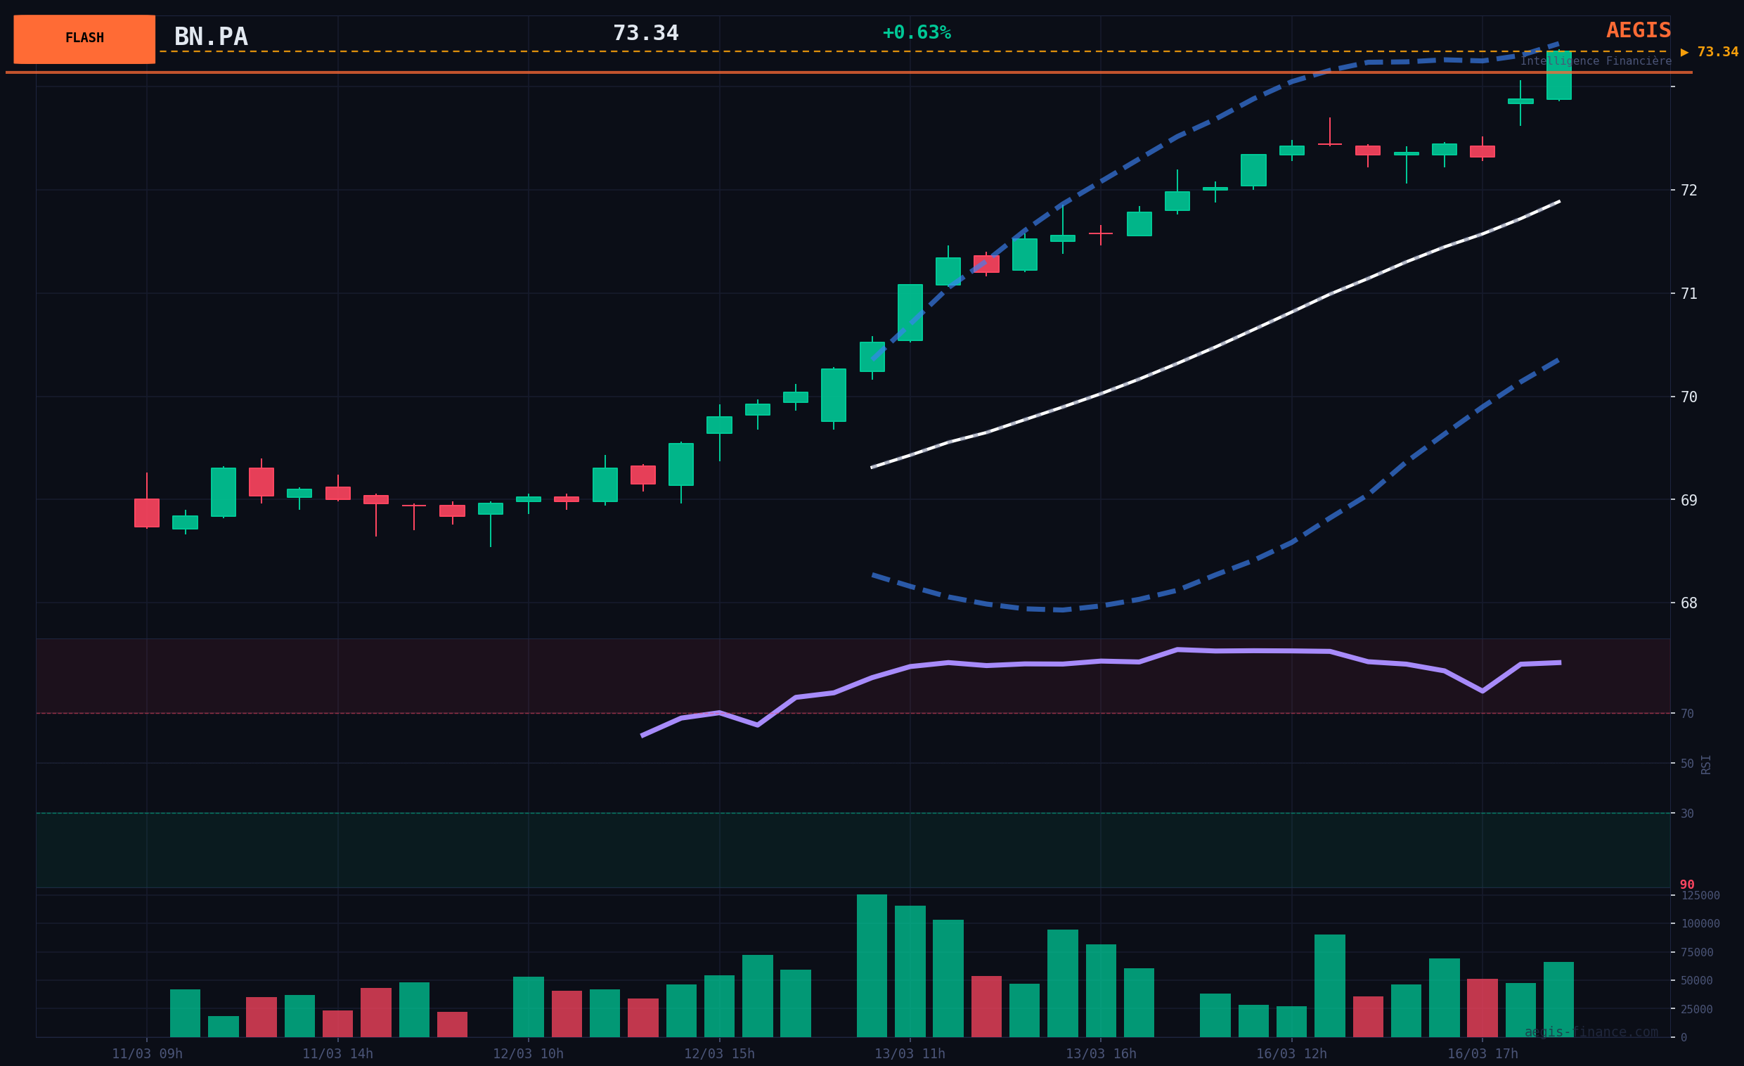
Task: Click the RSI axis label
Action: 1706,764
